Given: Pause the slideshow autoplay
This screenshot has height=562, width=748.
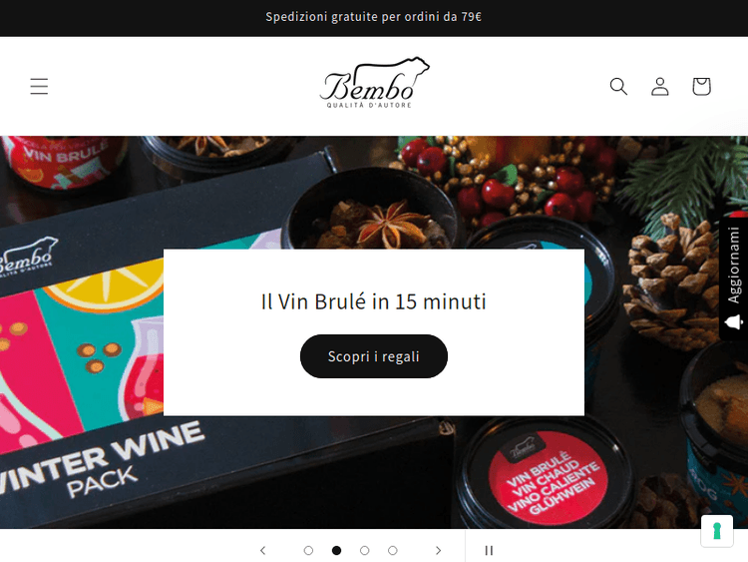Looking at the screenshot, I should click(489, 551).
